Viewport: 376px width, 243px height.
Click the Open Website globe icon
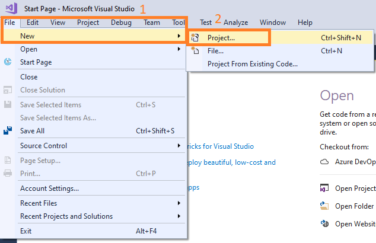pos(324,223)
